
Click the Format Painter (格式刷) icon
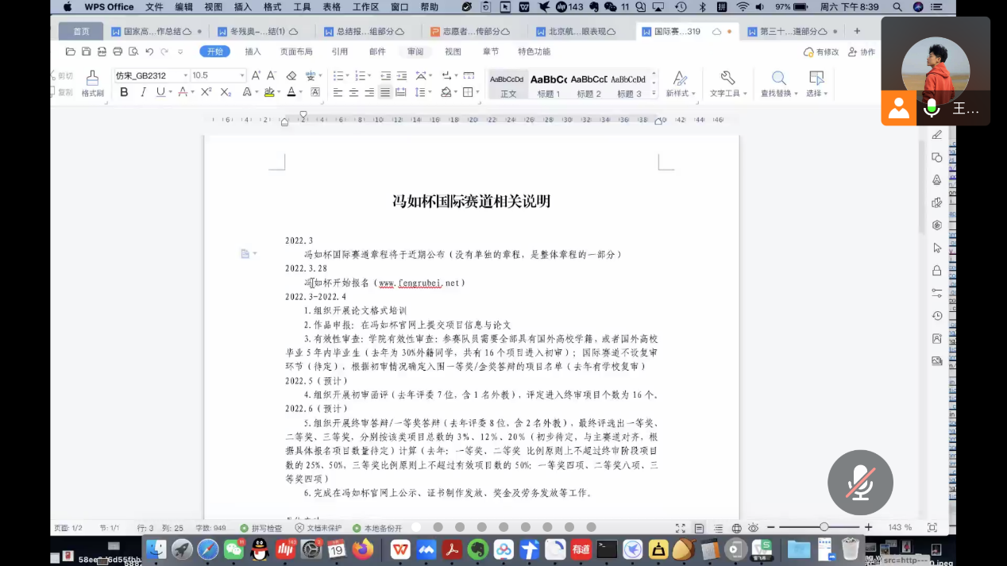pos(92,82)
